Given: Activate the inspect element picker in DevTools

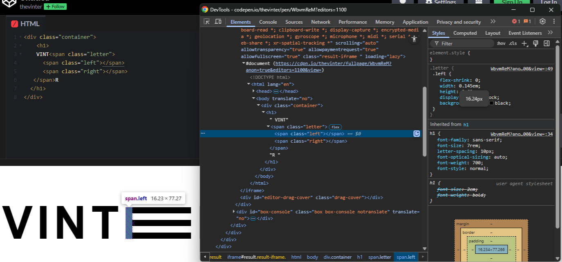Looking at the screenshot, I should click(207, 22).
